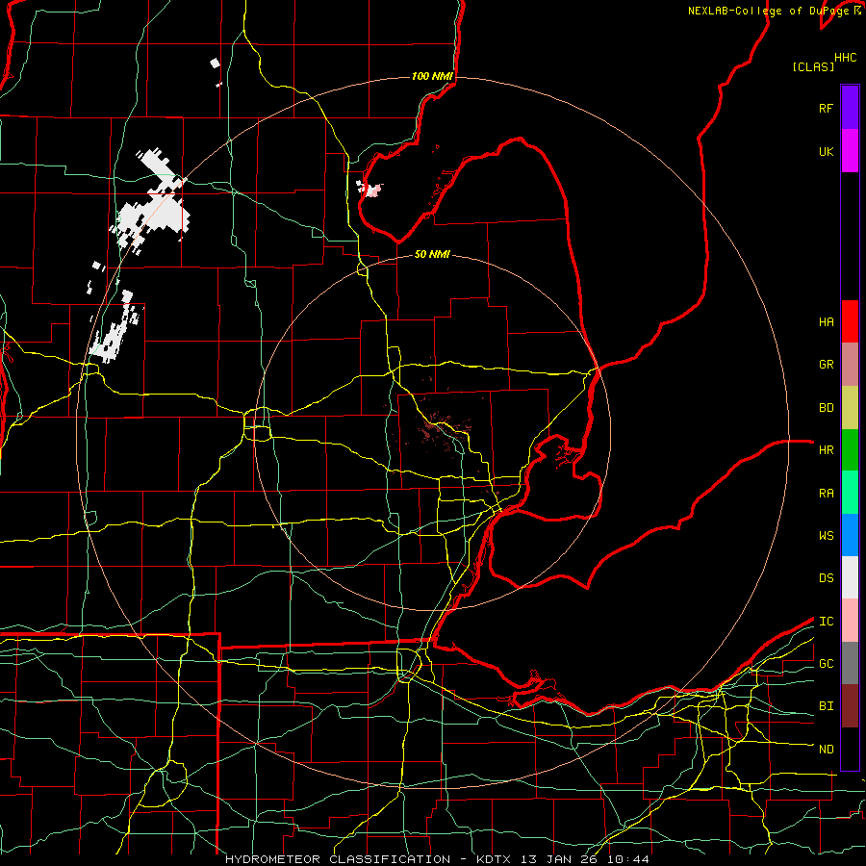Screen dimensions: 866x866
Task: Click the 100 NMI range ring label
Action: [432, 76]
